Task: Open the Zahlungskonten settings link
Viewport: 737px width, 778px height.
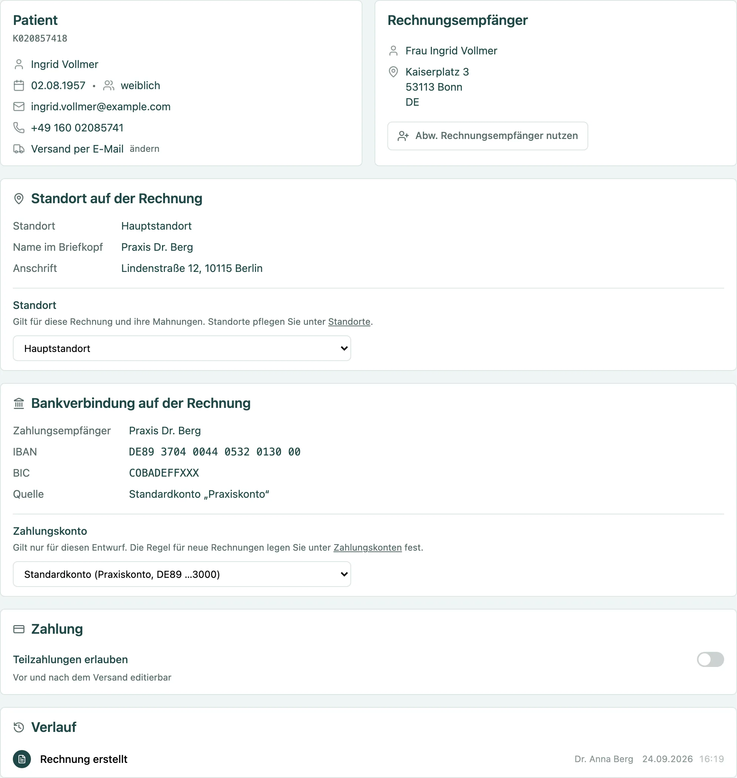Action: 367,548
